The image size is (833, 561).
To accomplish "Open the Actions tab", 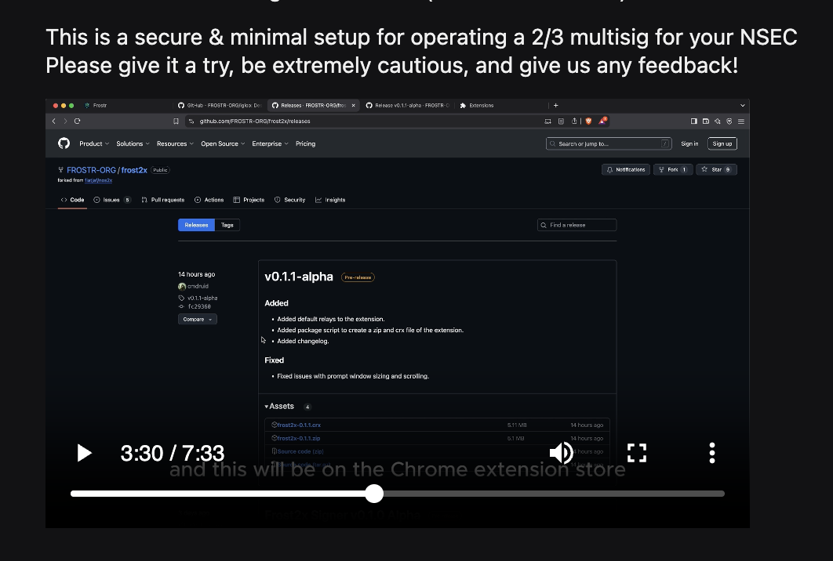I will pos(209,200).
